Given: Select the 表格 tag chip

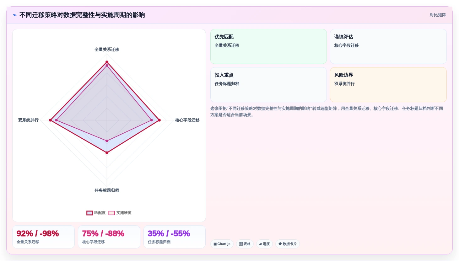Looking at the screenshot, I should [245, 244].
